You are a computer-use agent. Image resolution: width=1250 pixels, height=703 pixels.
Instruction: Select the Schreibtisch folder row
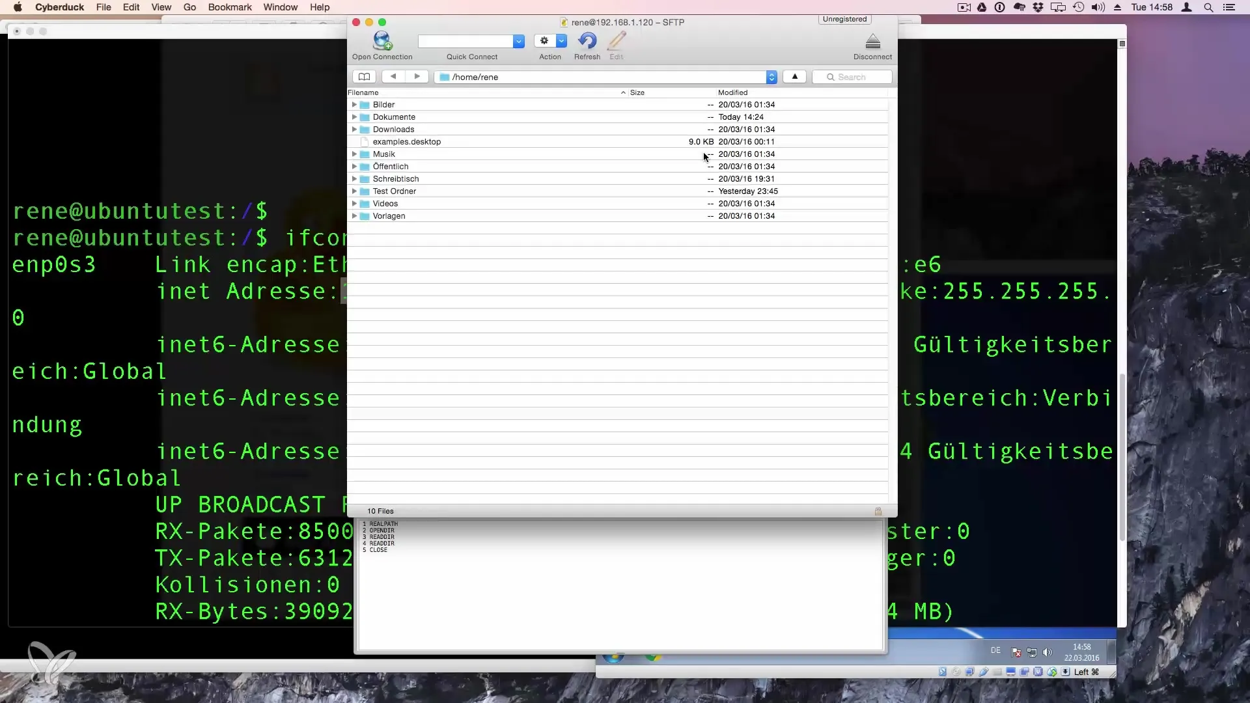click(x=618, y=179)
